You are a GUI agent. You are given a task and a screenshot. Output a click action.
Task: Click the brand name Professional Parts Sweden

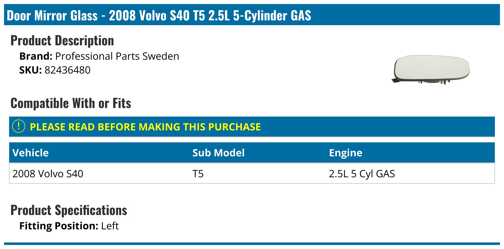coord(117,56)
